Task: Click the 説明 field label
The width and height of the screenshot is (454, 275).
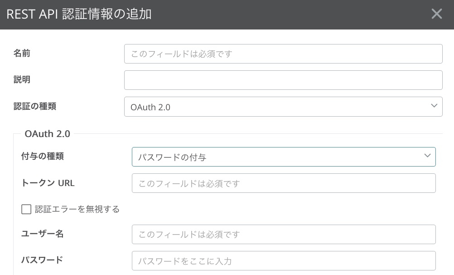Action: pos(22,80)
